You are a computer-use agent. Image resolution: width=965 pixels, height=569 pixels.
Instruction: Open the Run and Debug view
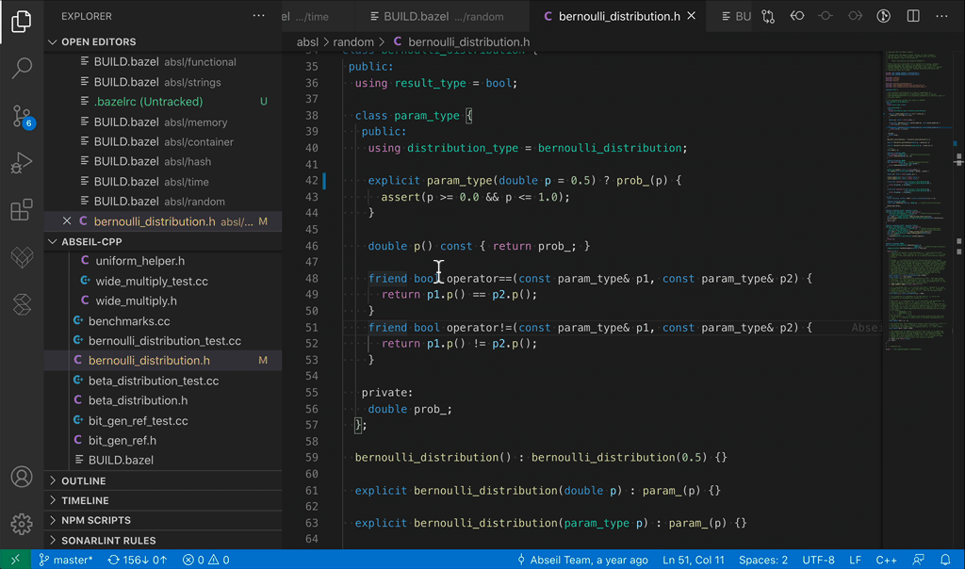(x=22, y=163)
